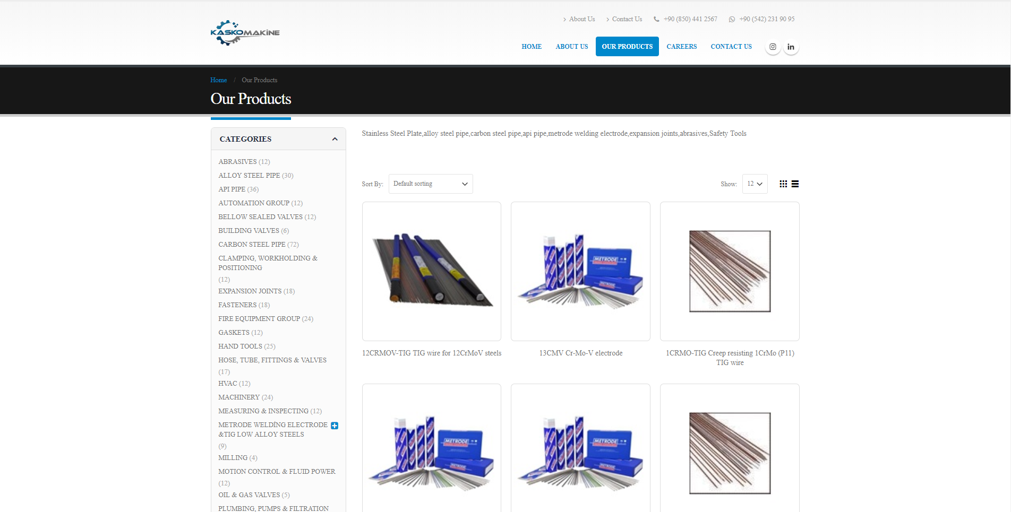Click the WhatsApp number +90 (542) 231 90 95
The height and width of the screenshot is (512, 1011).
tap(761, 19)
